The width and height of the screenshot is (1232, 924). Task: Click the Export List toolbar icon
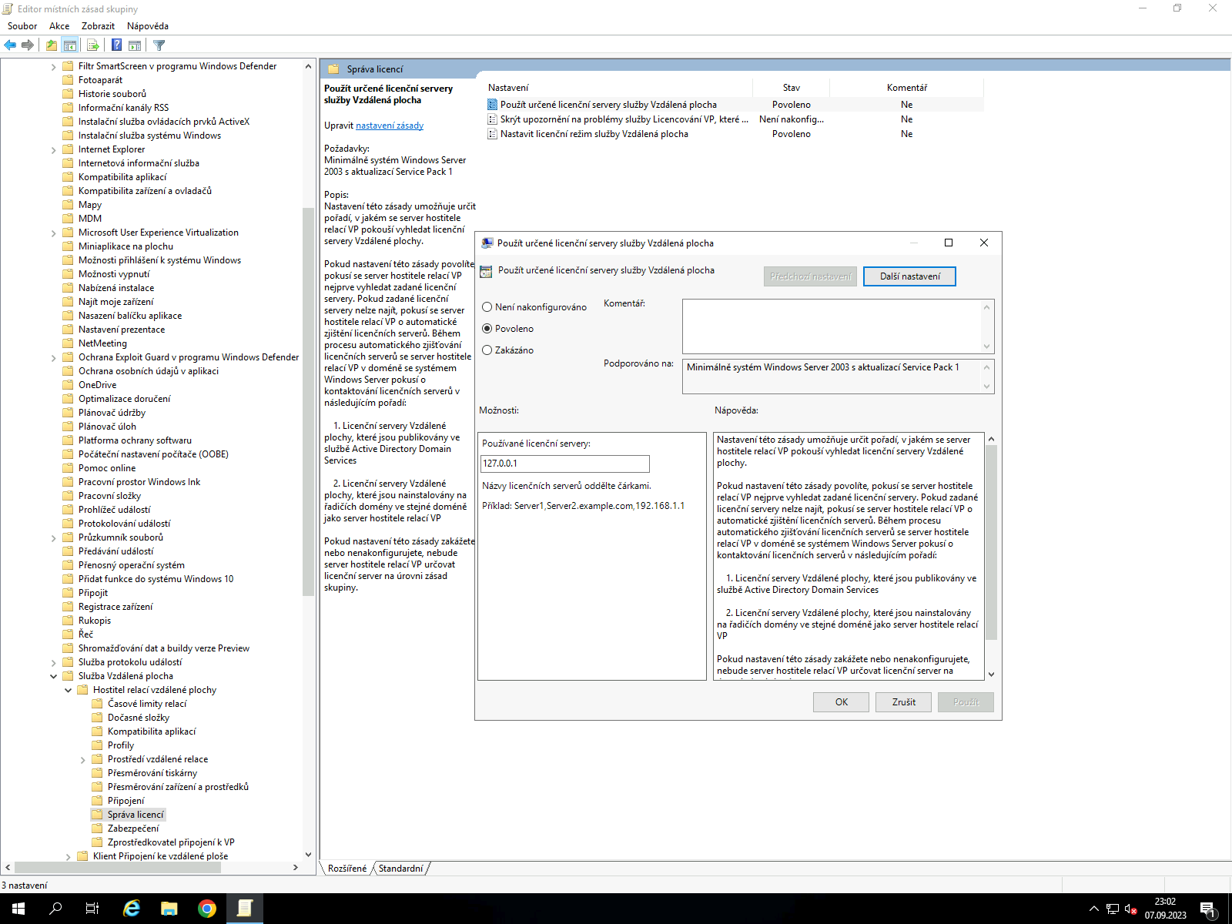click(x=92, y=45)
